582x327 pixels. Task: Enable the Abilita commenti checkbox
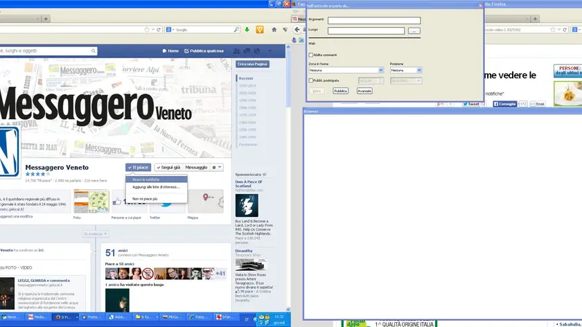pyautogui.click(x=310, y=55)
